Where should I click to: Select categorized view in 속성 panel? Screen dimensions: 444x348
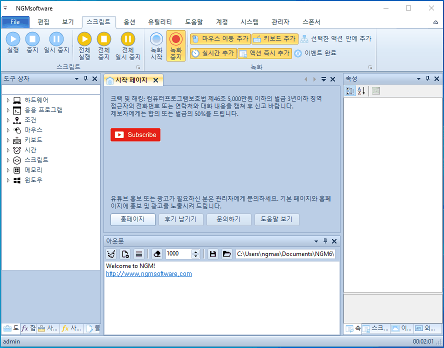(350, 91)
